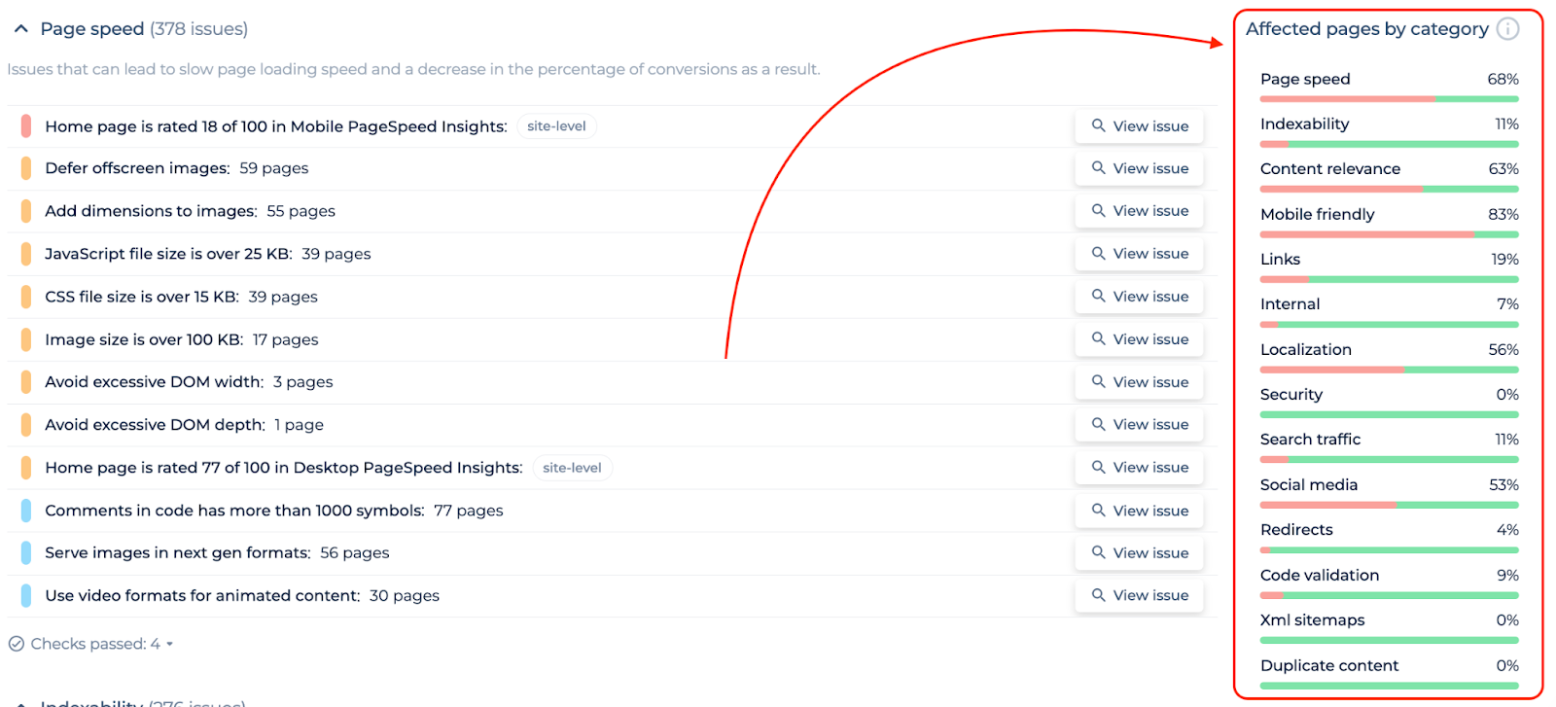View issue for Image size over 100 KB
Image resolution: width=1556 pixels, height=707 pixels.
tap(1139, 339)
